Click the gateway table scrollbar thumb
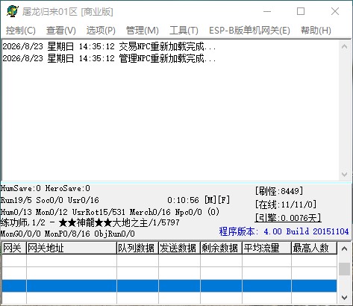This screenshot has width=353, height=306. (x=345, y=269)
